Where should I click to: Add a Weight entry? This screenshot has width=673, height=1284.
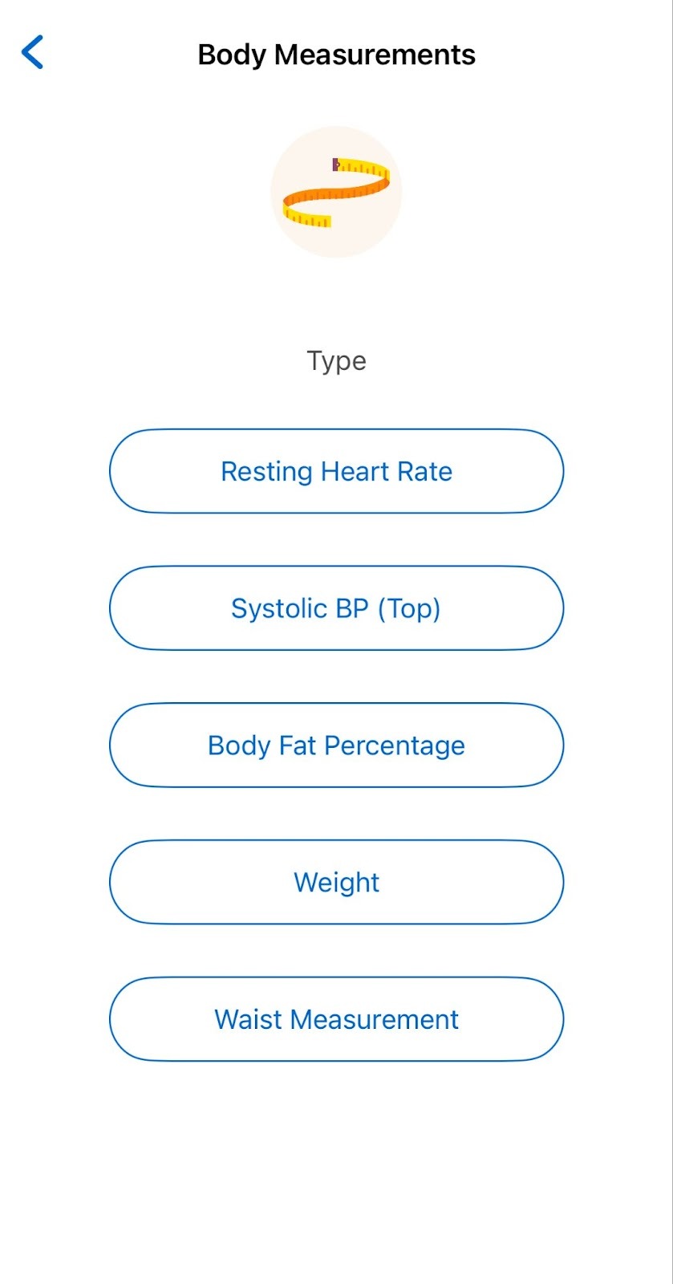click(x=336, y=882)
